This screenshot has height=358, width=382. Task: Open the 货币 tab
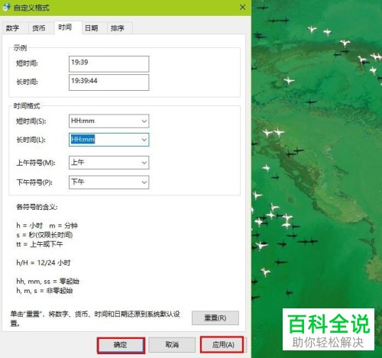(x=39, y=28)
